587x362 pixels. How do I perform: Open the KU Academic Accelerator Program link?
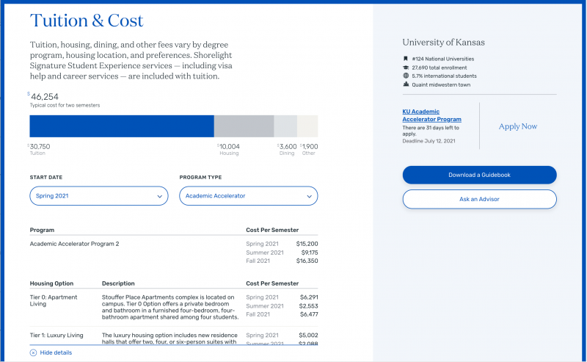tap(431, 115)
